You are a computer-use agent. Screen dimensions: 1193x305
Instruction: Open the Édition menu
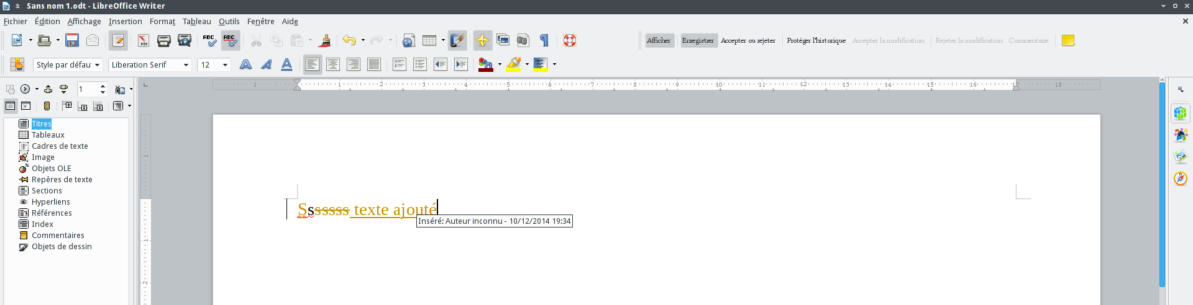coord(47,21)
